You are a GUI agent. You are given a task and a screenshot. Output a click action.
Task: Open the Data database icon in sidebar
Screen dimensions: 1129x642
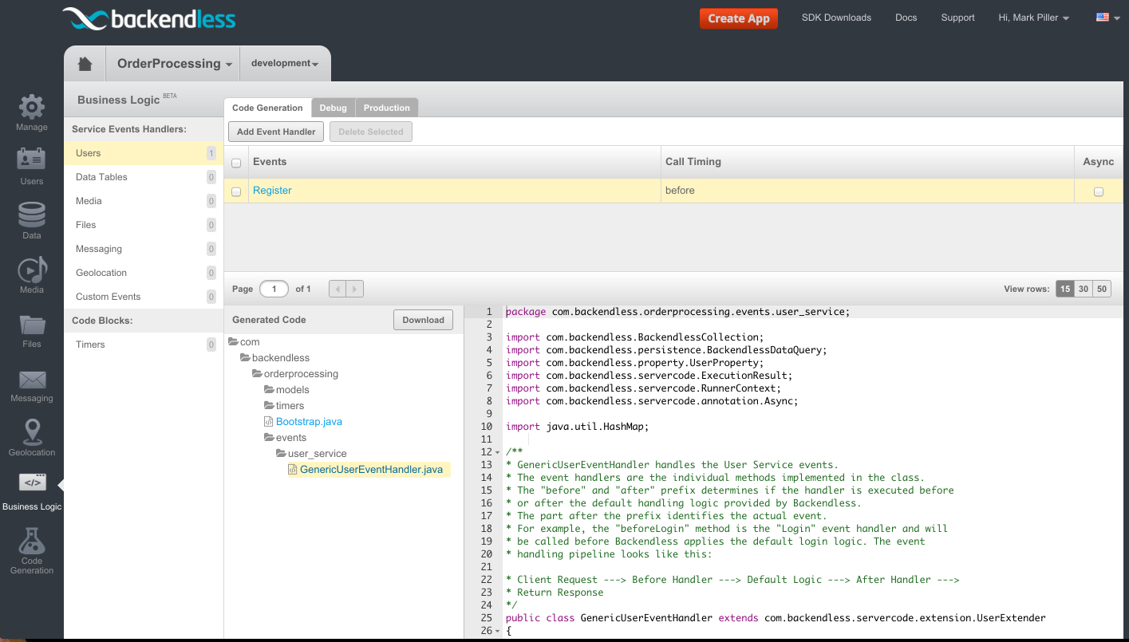click(x=32, y=215)
